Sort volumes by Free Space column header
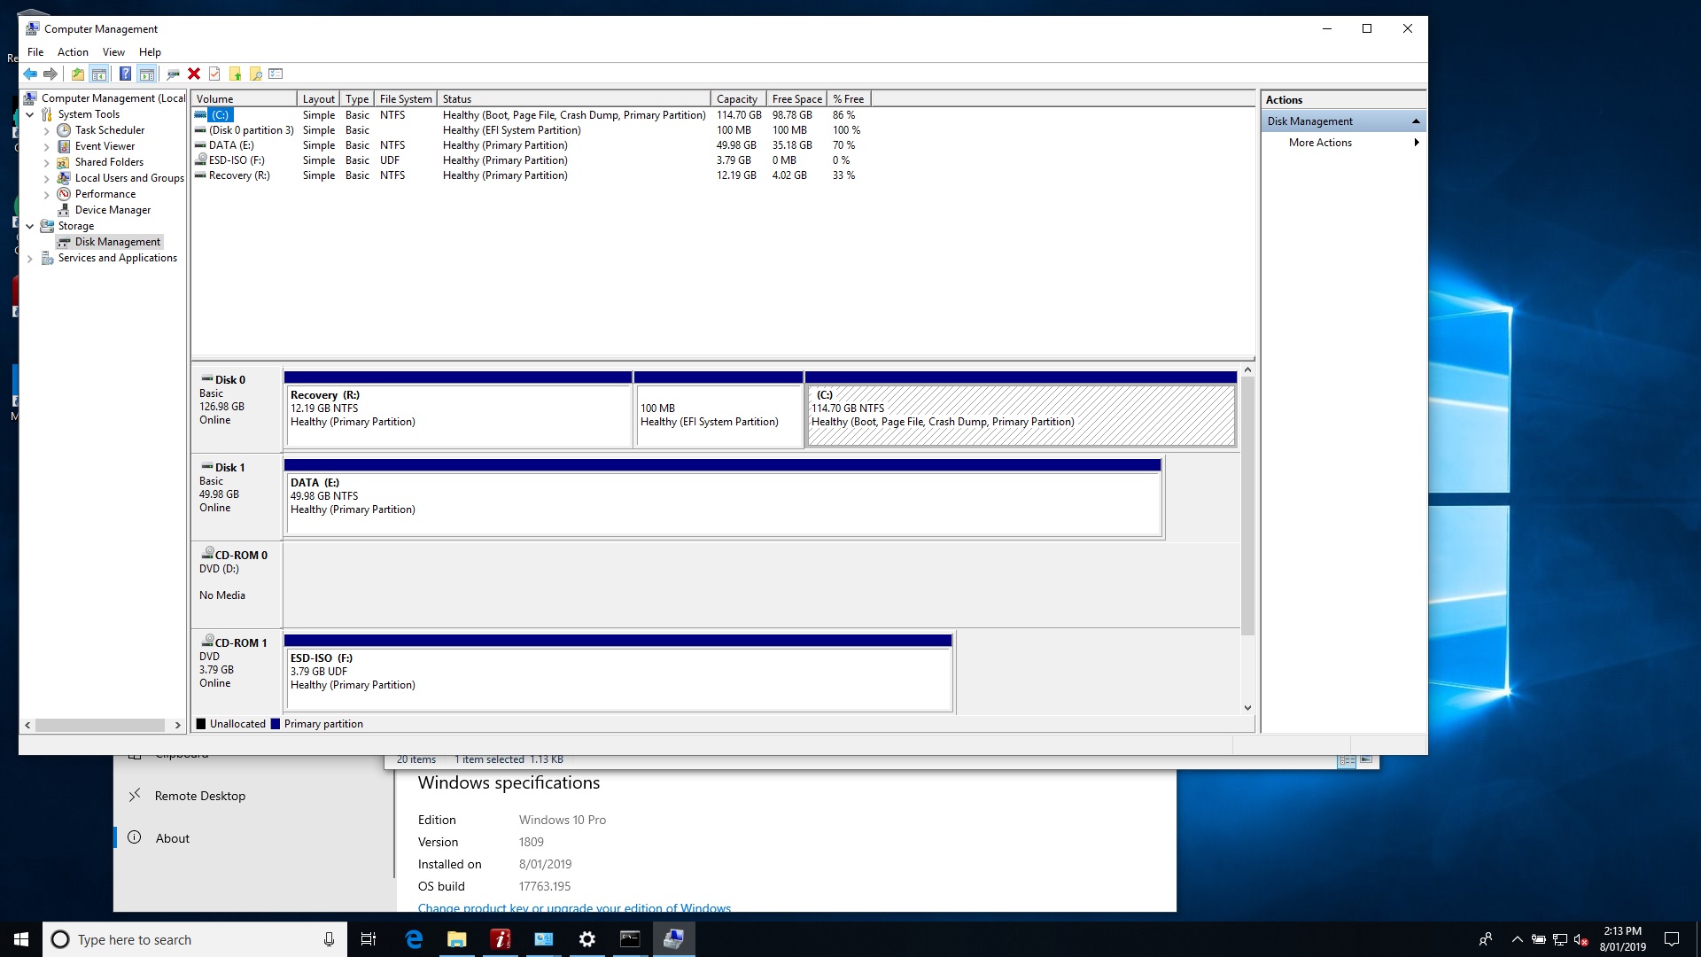This screenshot has width=1701, height=957. click(x=796, y=99)
